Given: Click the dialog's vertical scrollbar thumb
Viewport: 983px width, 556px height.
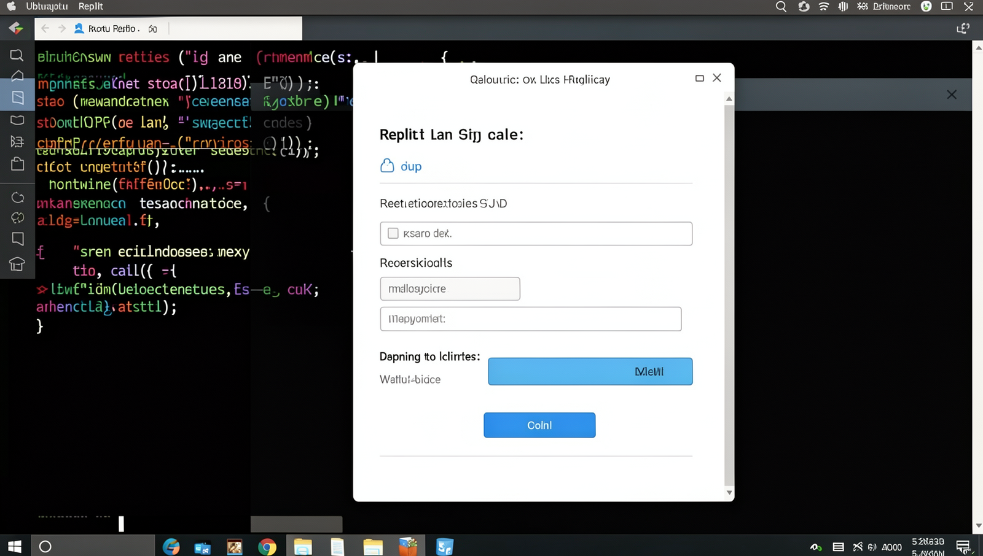Looking at the screenshot, I should 729,295.
